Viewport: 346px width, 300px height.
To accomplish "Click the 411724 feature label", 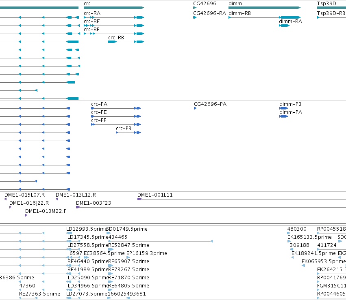I will (x=327, y=245).
